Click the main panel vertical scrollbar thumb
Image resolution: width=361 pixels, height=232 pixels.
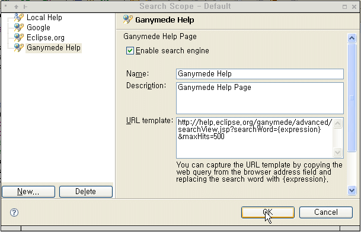[x=352, y=98]
